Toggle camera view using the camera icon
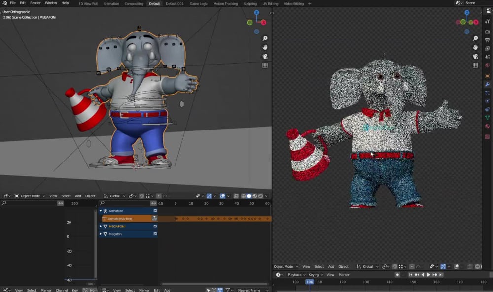493x292 pixels. (x=265, y=56)
